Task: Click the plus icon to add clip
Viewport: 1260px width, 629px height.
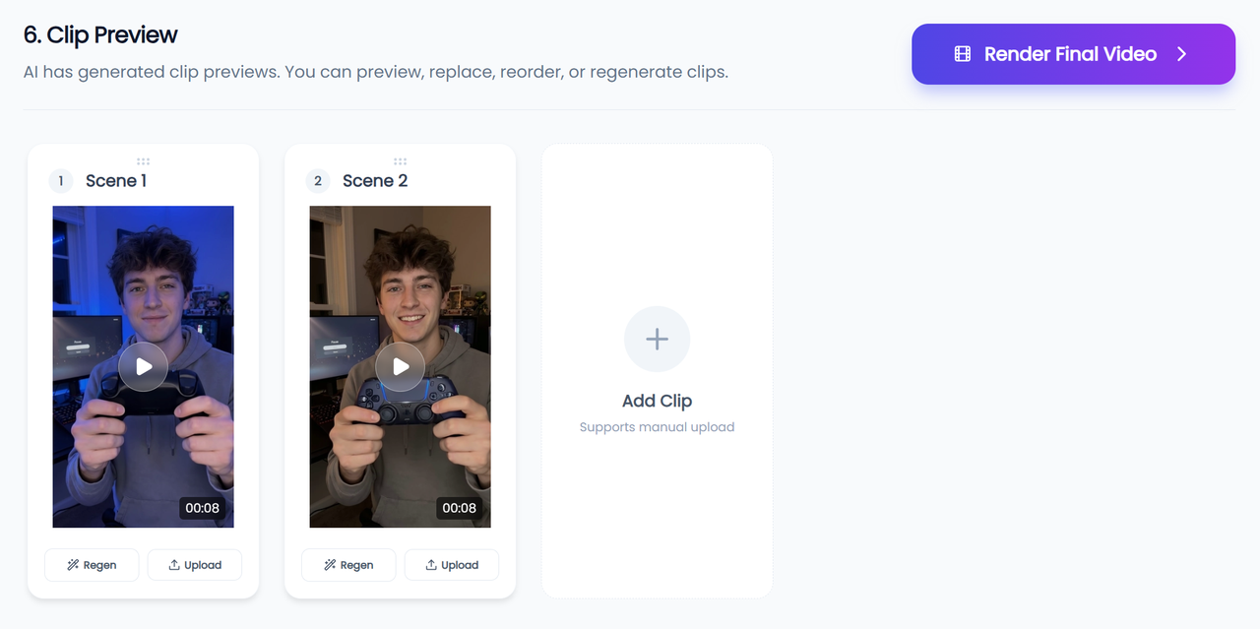Action: 657,340
